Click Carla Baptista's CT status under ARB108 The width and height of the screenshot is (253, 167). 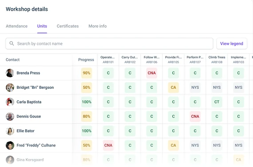coord(217,102)
